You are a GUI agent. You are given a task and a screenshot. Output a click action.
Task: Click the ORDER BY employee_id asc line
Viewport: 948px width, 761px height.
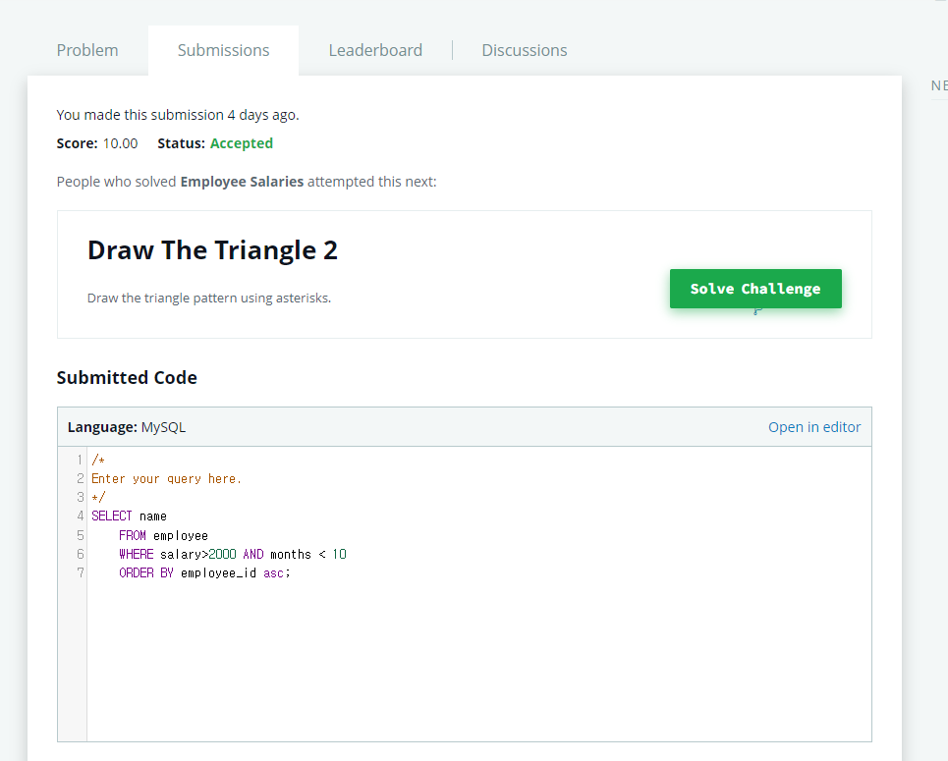pos(204,573)
